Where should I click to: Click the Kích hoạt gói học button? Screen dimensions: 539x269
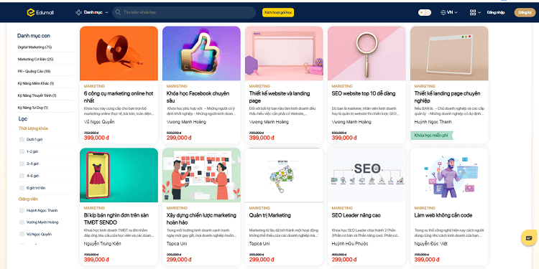pyautogui.click(x=277, y=12)
